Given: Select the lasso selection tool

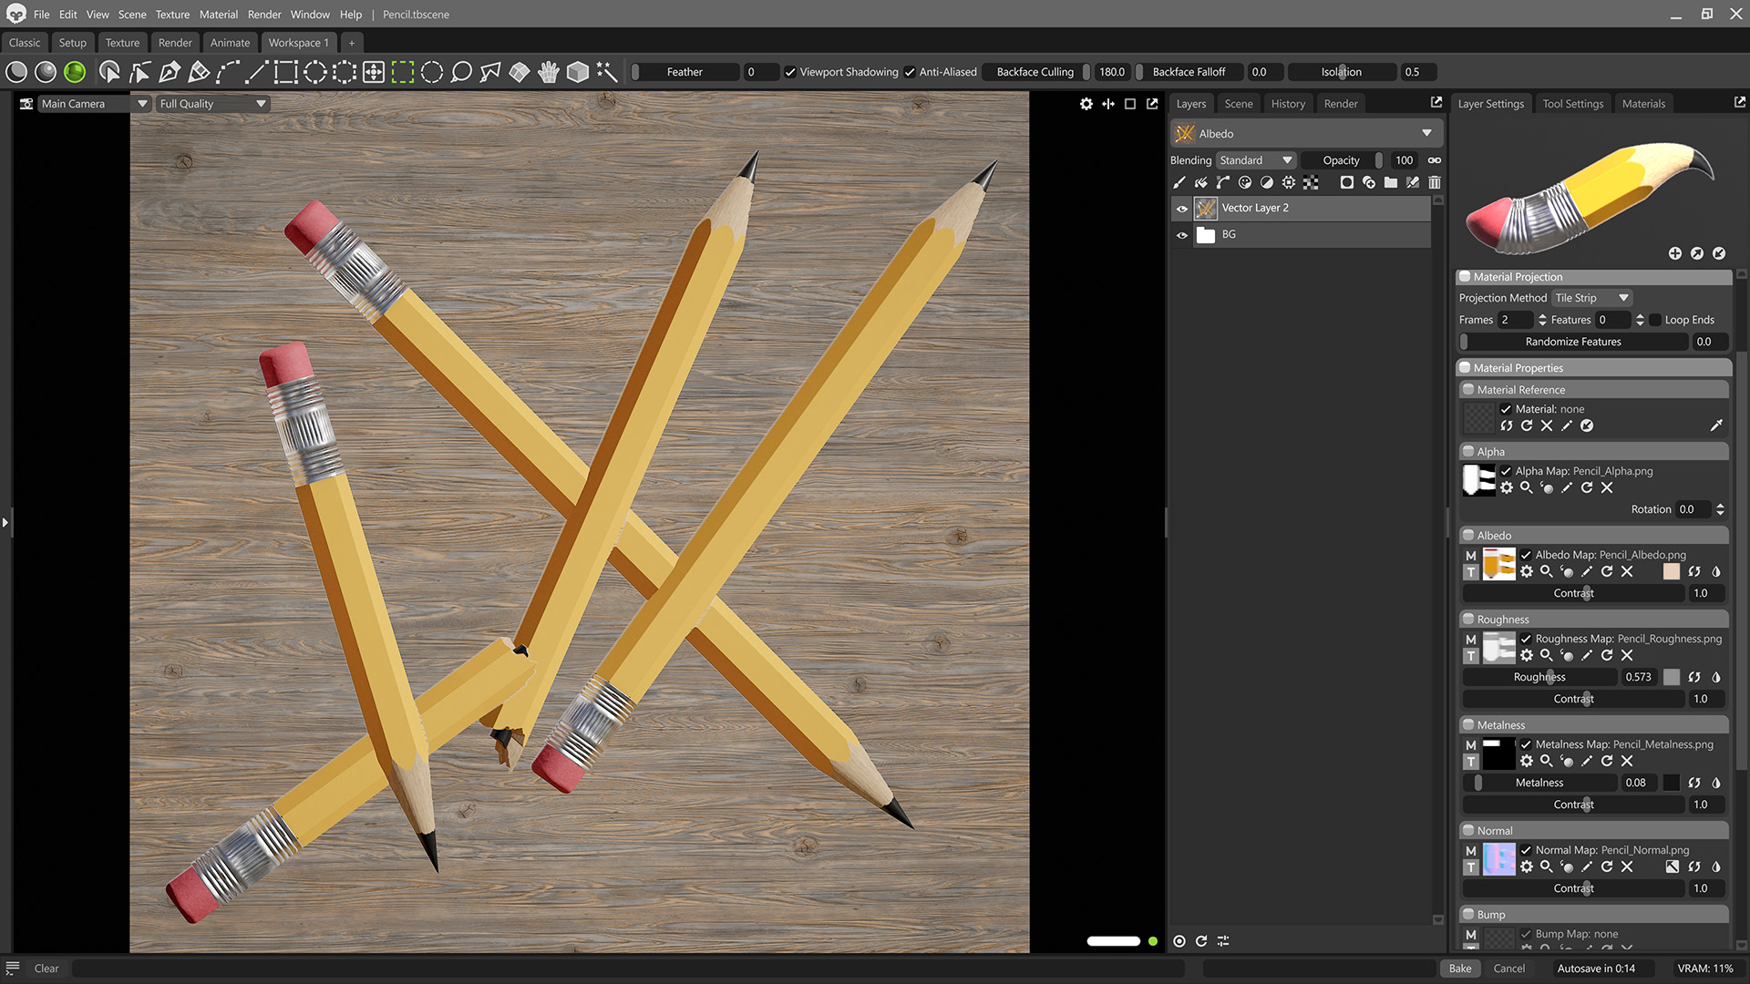Looking at the screenshot, I should 461,72.
